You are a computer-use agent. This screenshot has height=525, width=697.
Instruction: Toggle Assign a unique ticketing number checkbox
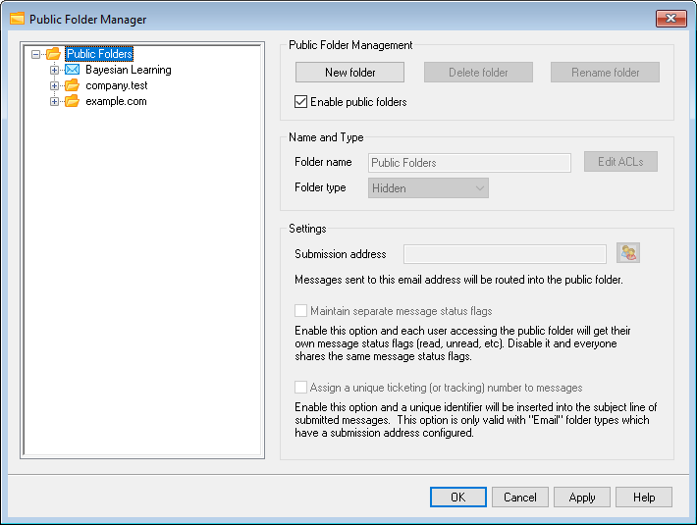[x=301, y=388]
